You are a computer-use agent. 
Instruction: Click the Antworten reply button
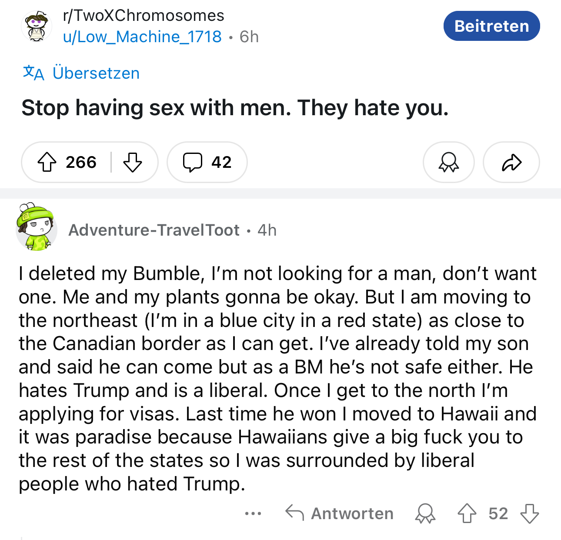[340, 513]
